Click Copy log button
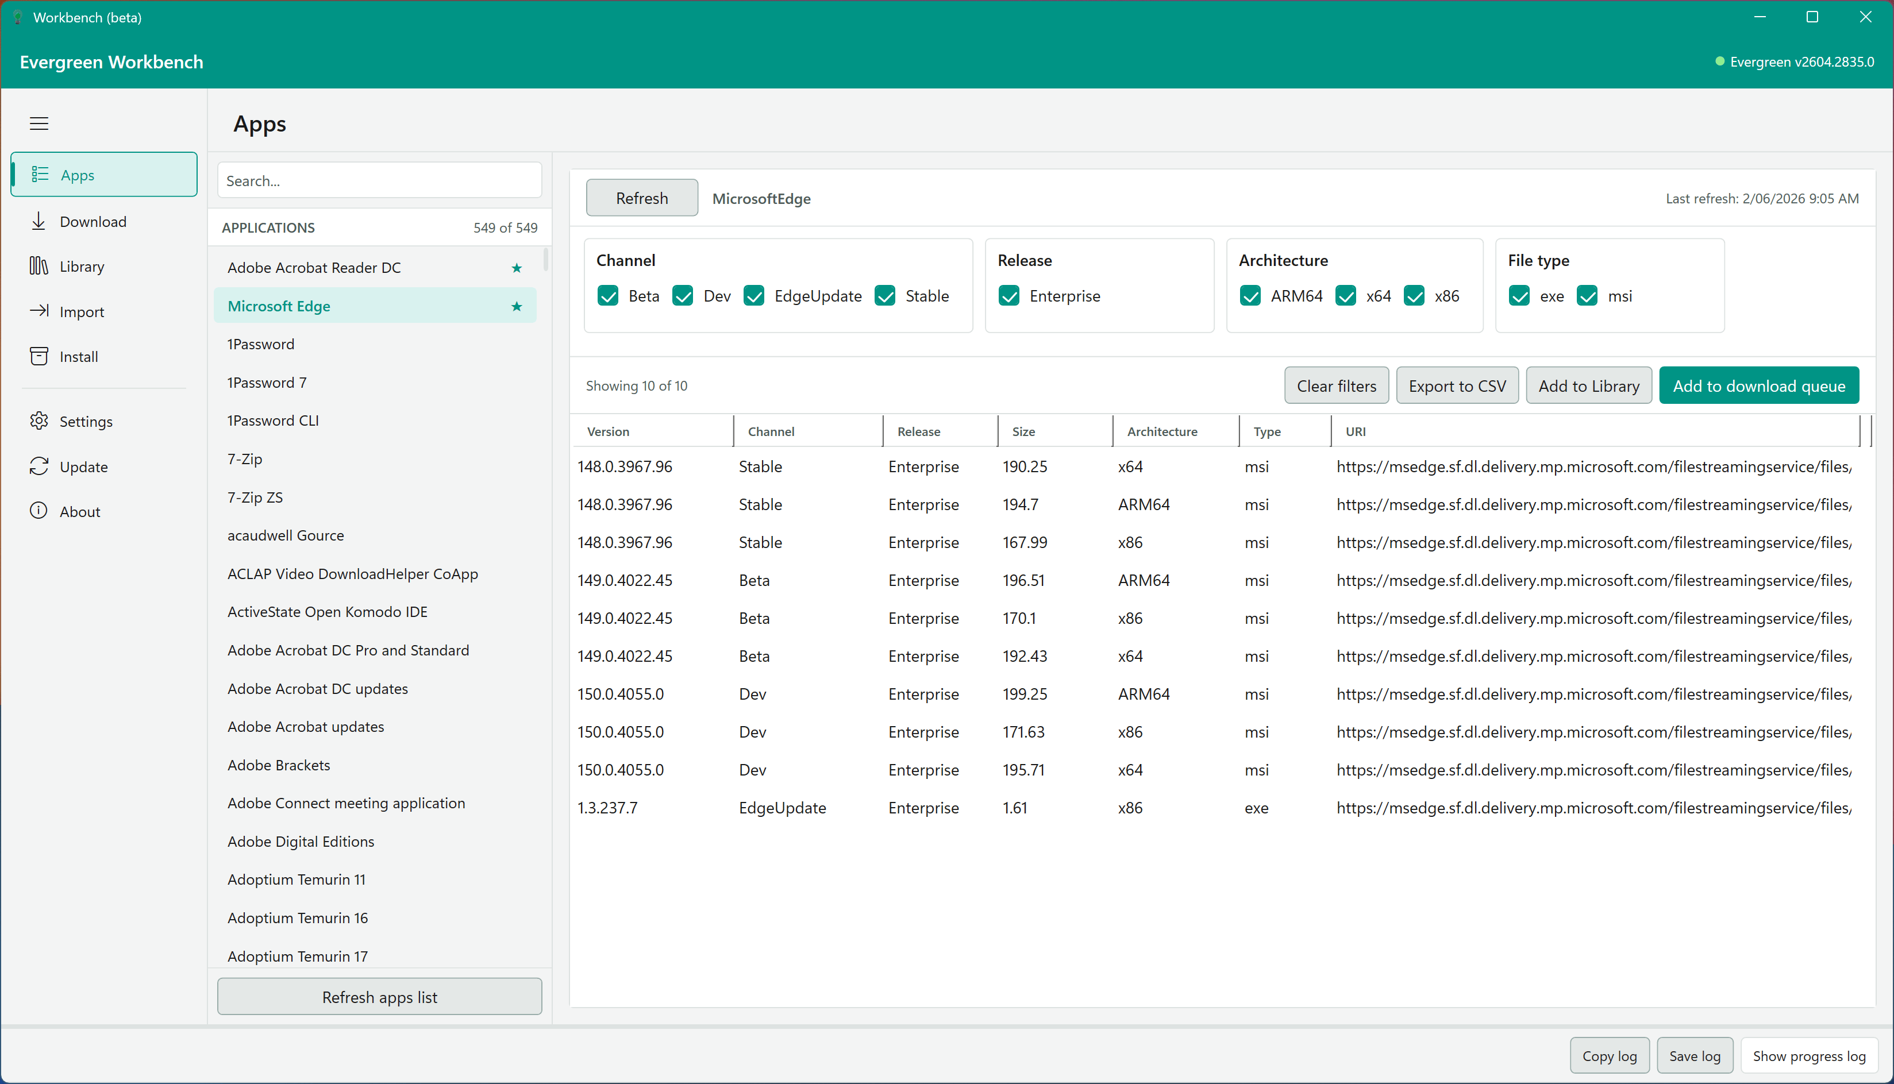Viewport: 1894px width, 1084px height. click(x=1610, y=1056)
